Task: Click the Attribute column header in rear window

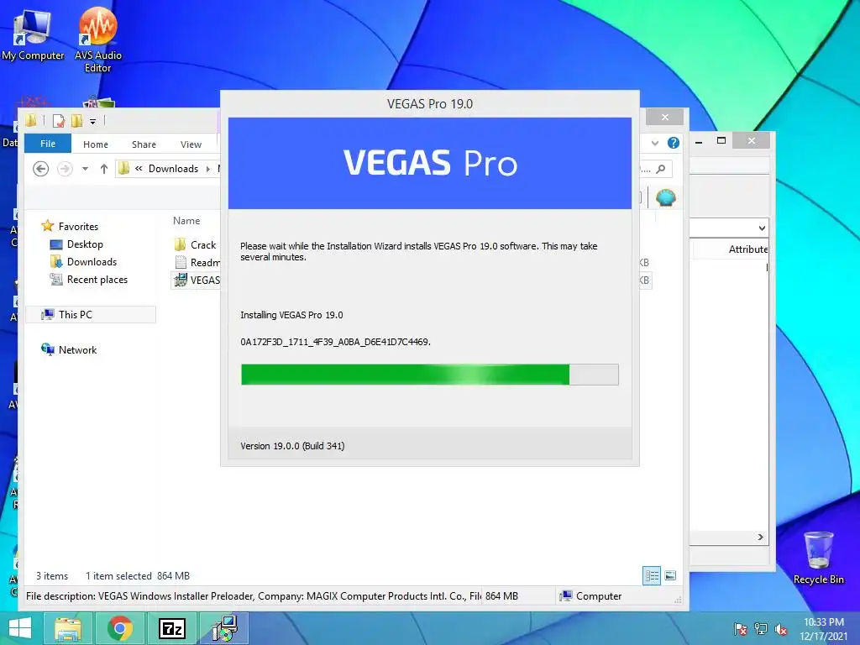Action: click(x=748, y=249)
